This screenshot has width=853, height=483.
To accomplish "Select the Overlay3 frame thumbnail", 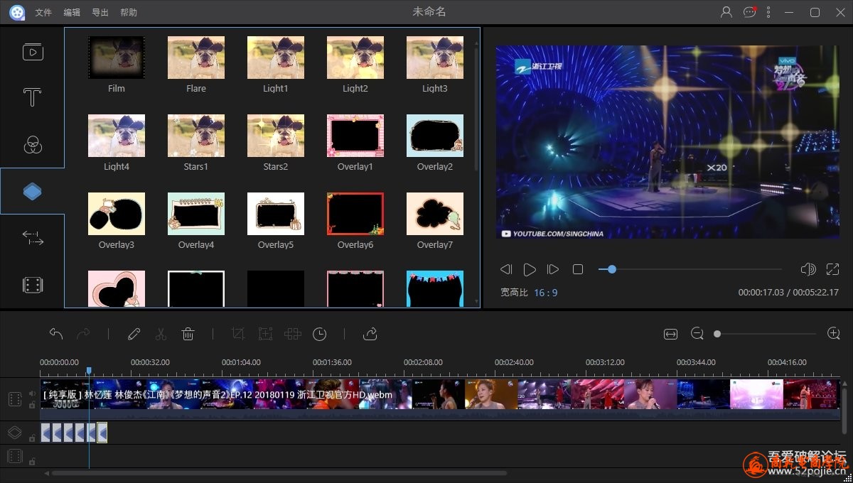I will [117, 214].
